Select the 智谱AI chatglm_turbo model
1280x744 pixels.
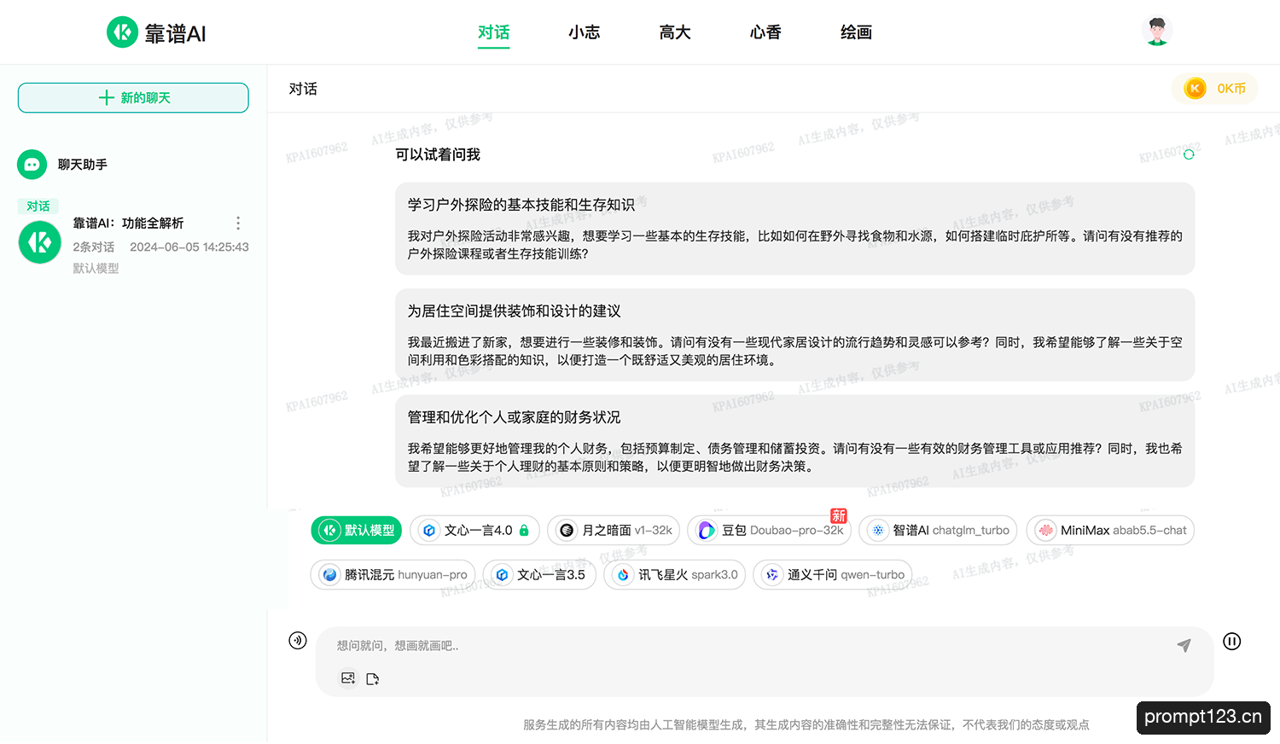[938, 530]
